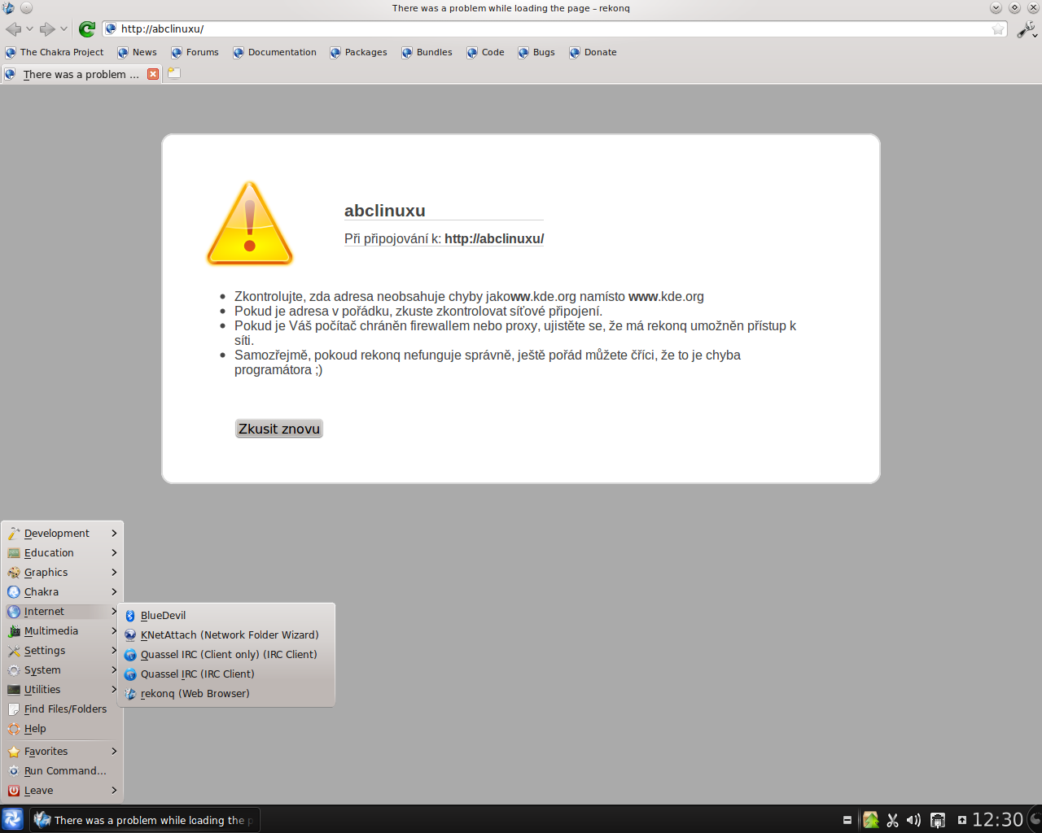Click the http://abclinuxu/ bold URL text
Image resolution: width=1042 pixels, height=833 pixels.
[494, 238]
